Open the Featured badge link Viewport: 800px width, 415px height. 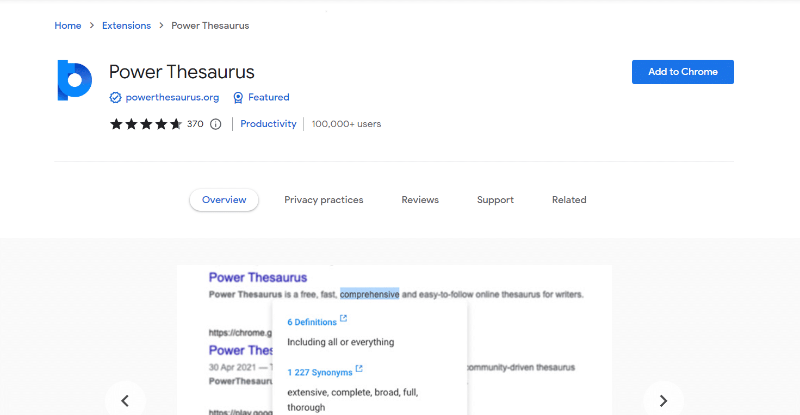point(269,98)
